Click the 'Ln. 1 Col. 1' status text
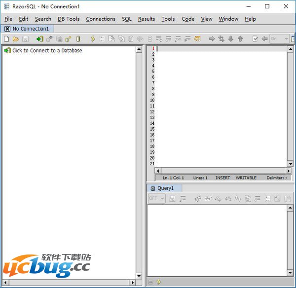 click(x=173, y=178)
